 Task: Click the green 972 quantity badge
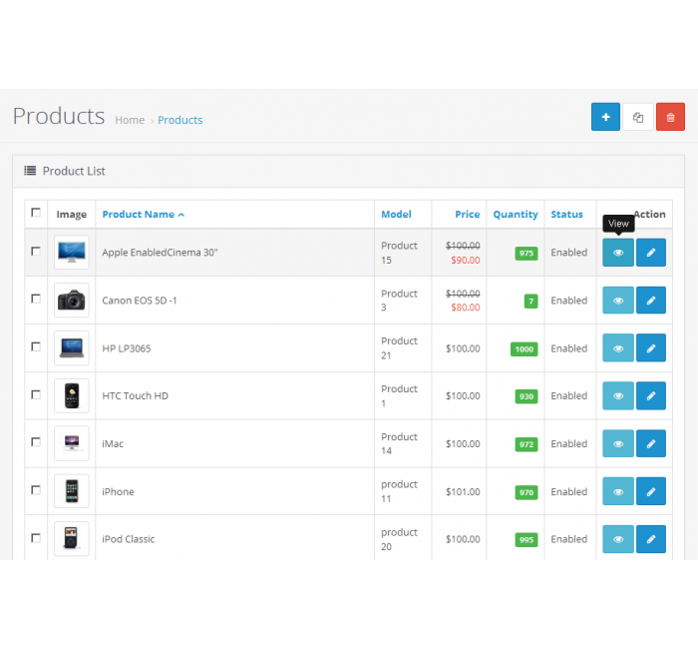pos(526,444)
